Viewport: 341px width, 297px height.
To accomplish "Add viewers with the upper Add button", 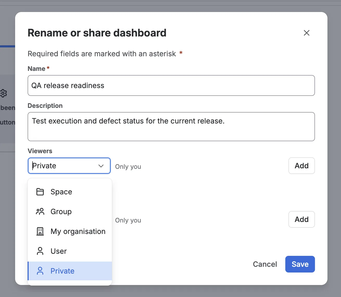I will click(x=301, y=166).
